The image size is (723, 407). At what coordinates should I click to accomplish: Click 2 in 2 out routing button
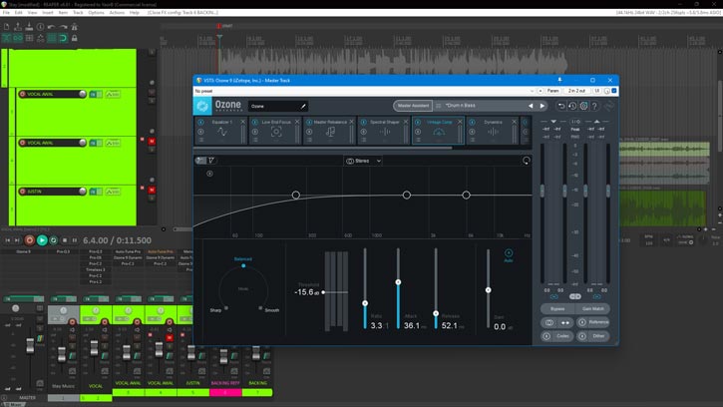click(x=576, y=91)
